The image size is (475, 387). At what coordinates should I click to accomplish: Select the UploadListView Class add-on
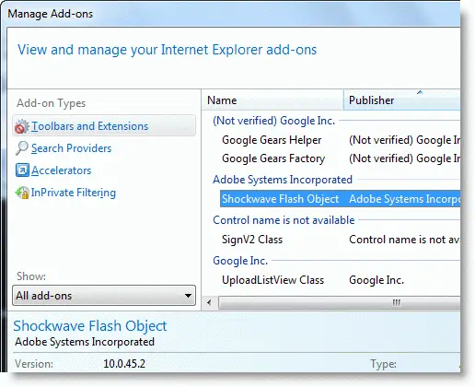click(273, 280)
